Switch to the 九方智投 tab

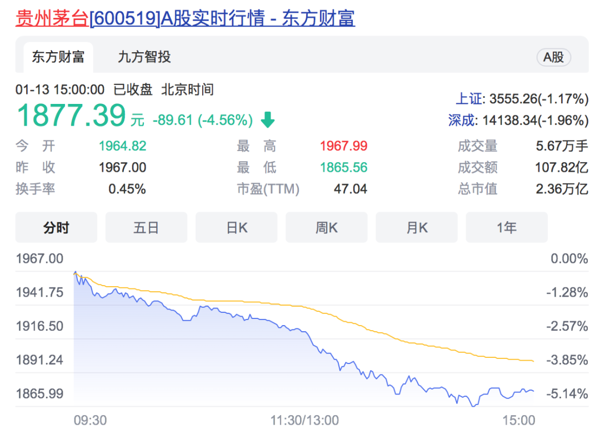coord(144,57)
